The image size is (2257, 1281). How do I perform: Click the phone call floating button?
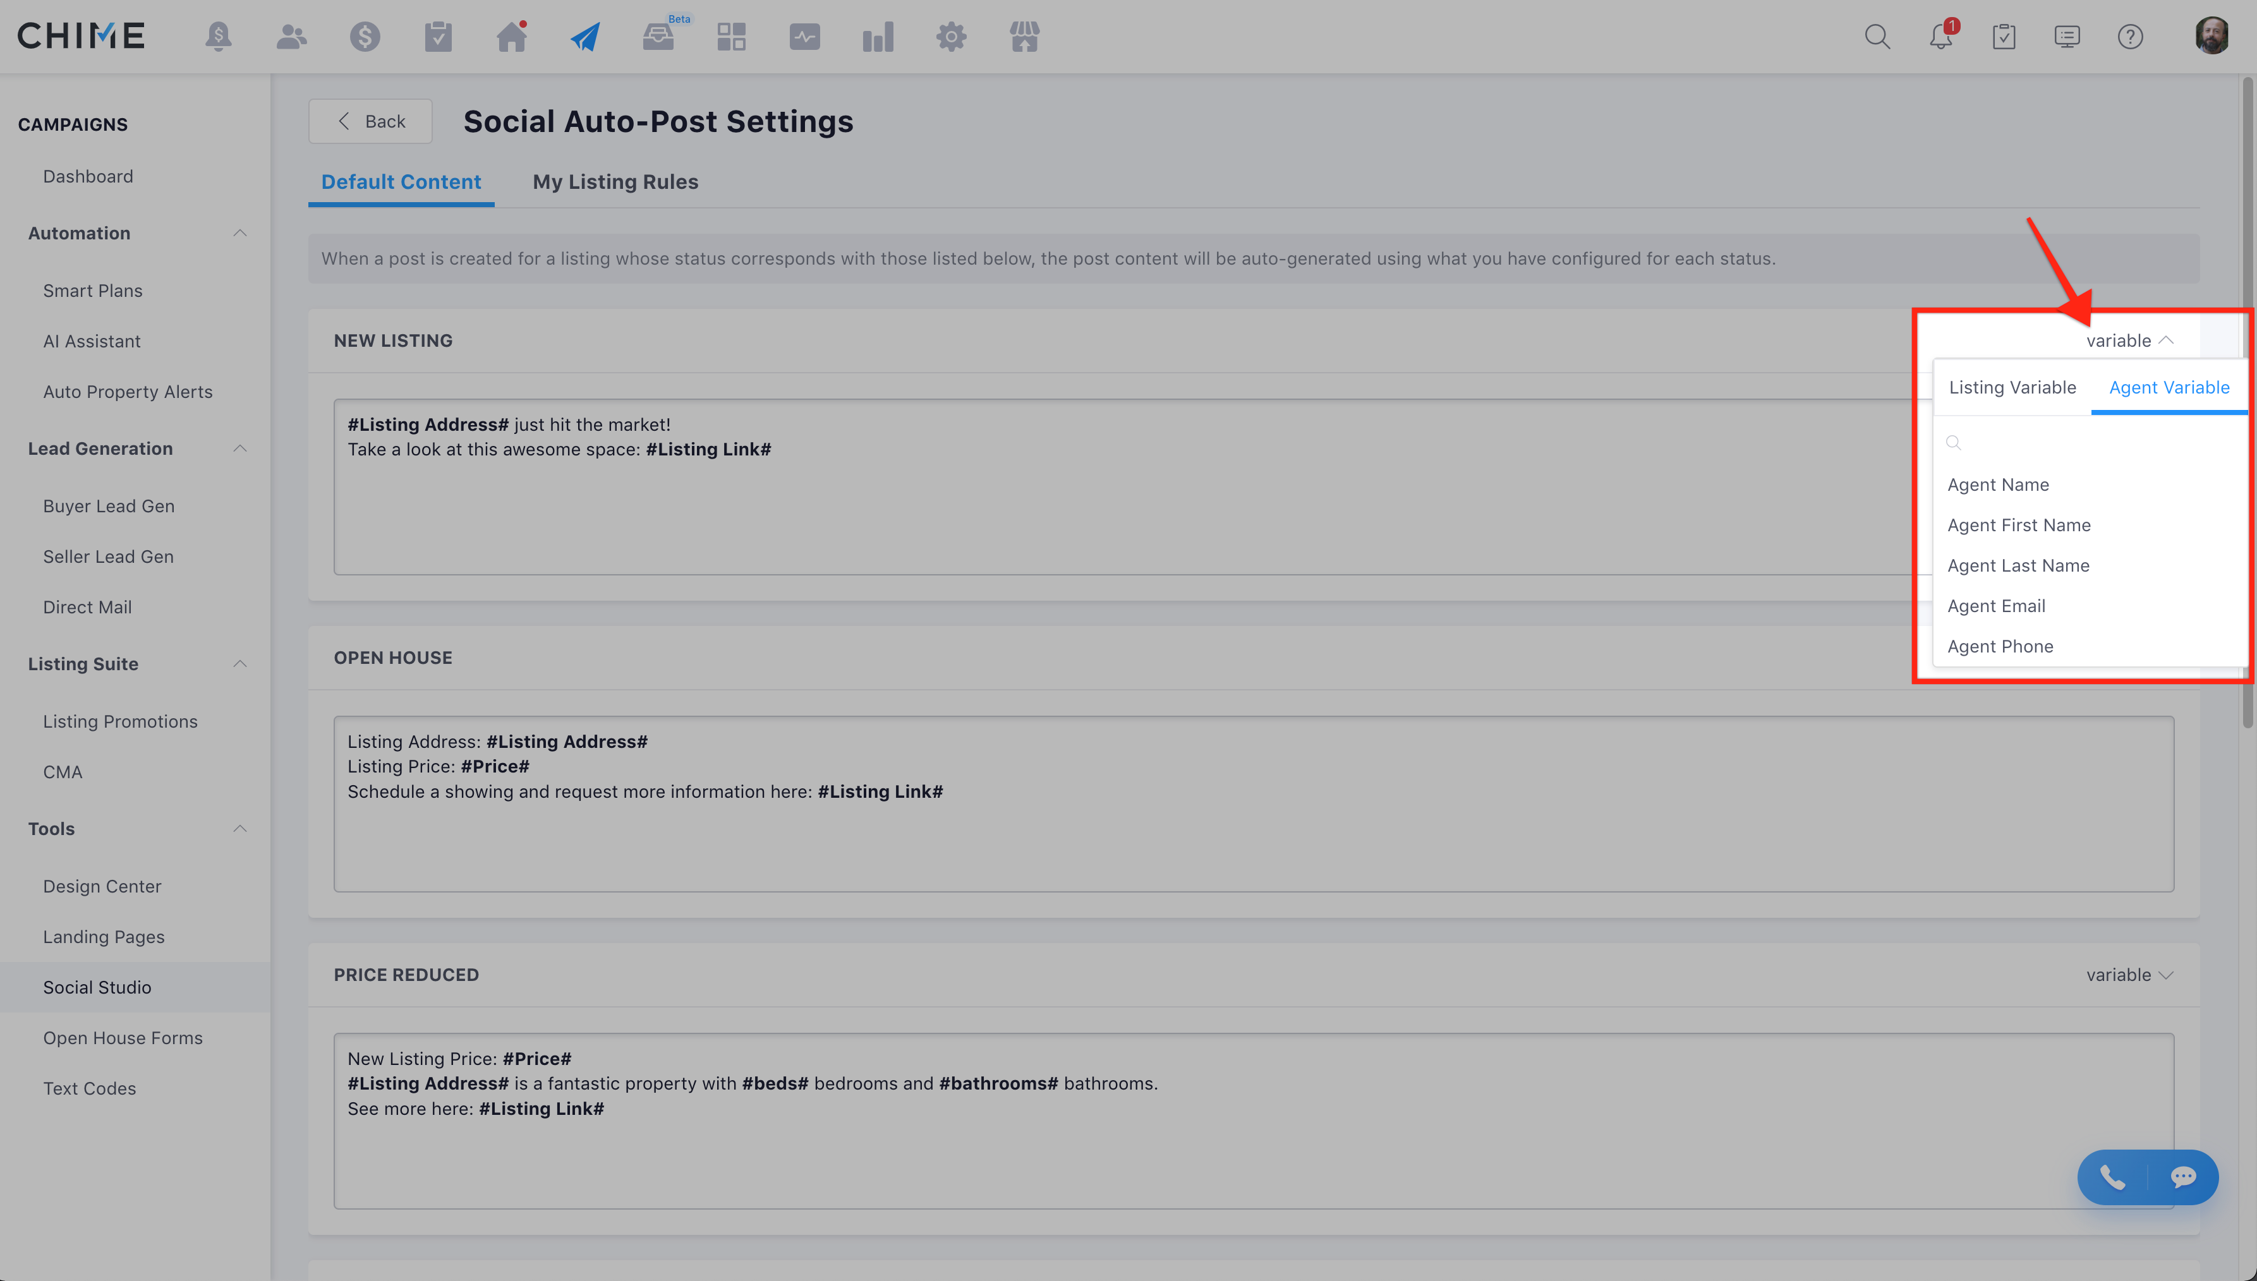pos(2113,1176)
